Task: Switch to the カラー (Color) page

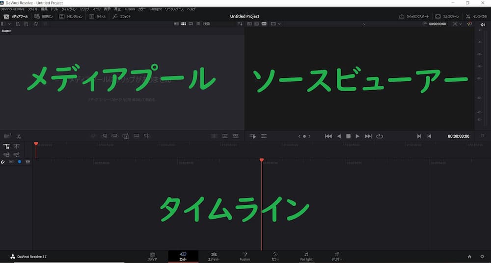Action: tap(275, 257)
